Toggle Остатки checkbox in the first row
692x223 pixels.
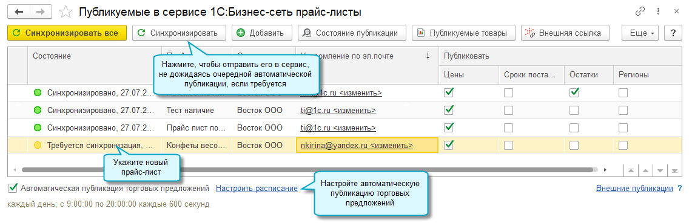574,93
